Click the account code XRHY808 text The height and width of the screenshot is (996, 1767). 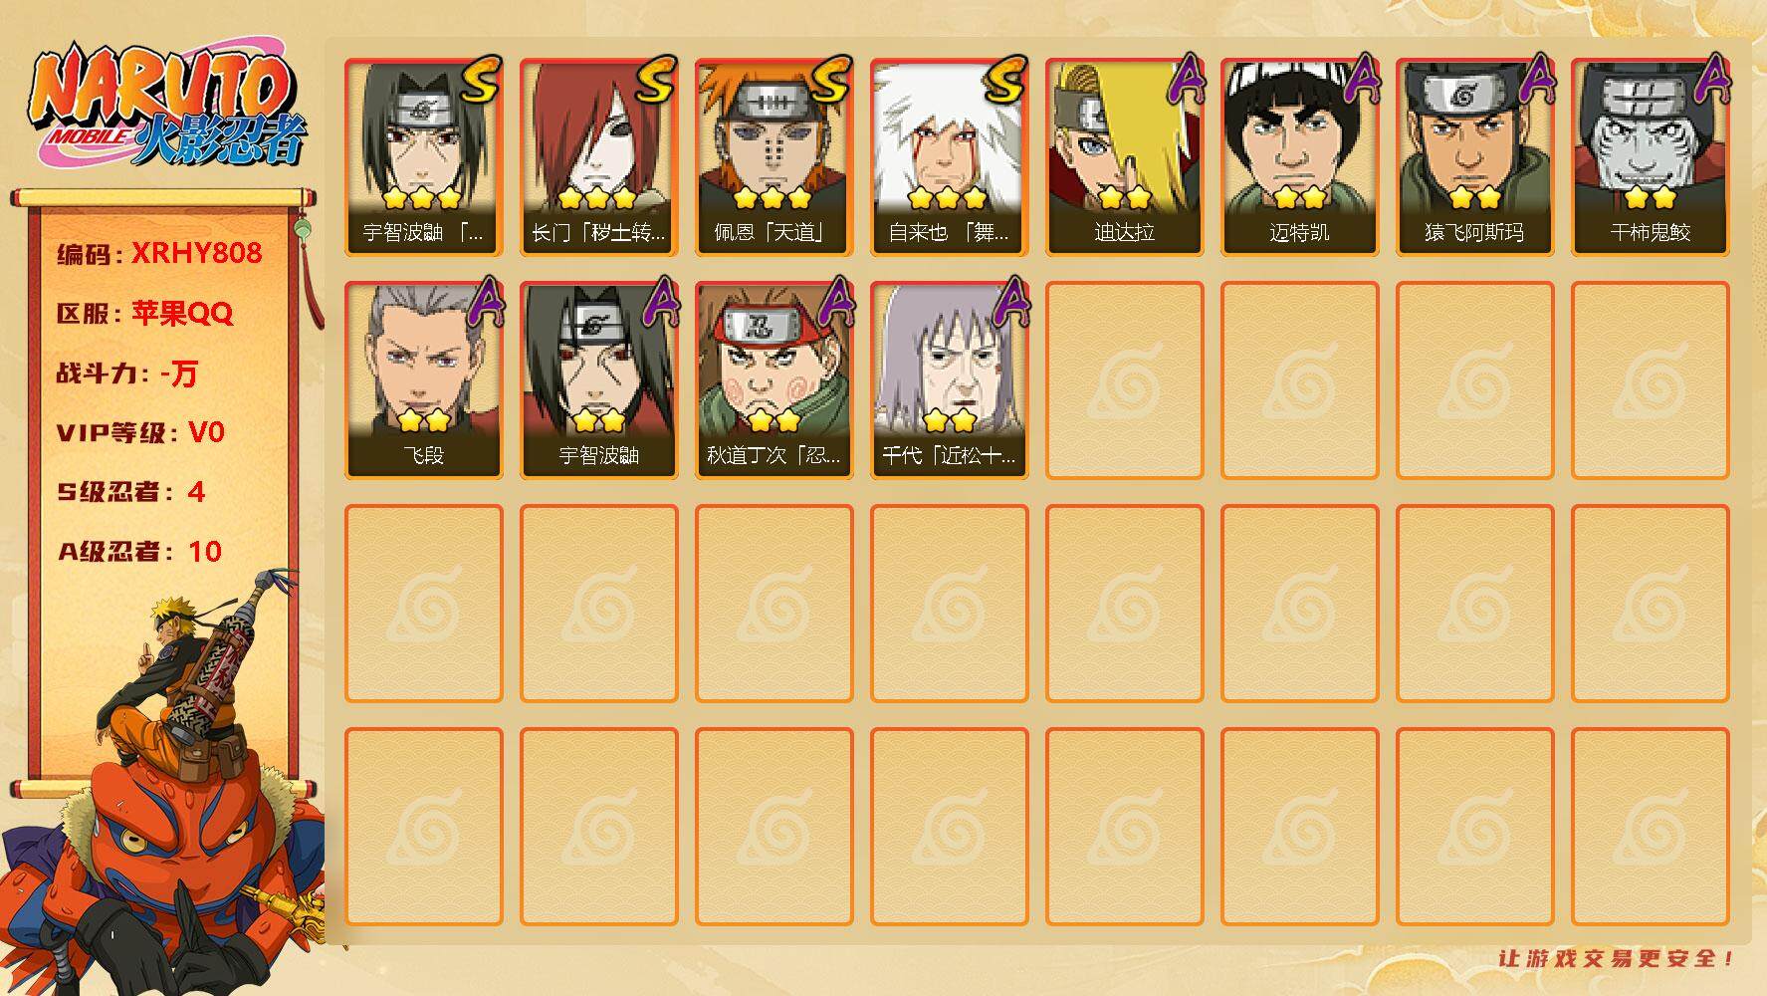click(197, 253)
